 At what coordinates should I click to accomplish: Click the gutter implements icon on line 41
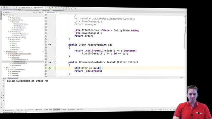coord(50,62)
